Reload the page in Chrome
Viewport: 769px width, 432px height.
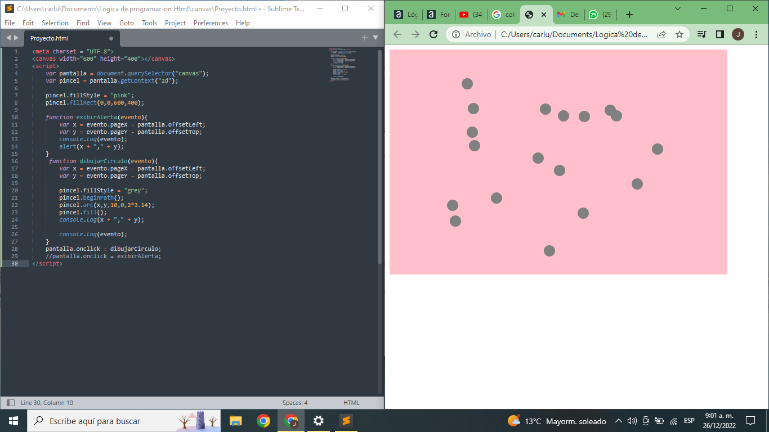tap(433, 34)
